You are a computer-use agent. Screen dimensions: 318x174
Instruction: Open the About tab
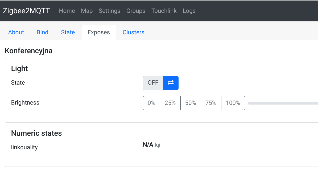16,32
